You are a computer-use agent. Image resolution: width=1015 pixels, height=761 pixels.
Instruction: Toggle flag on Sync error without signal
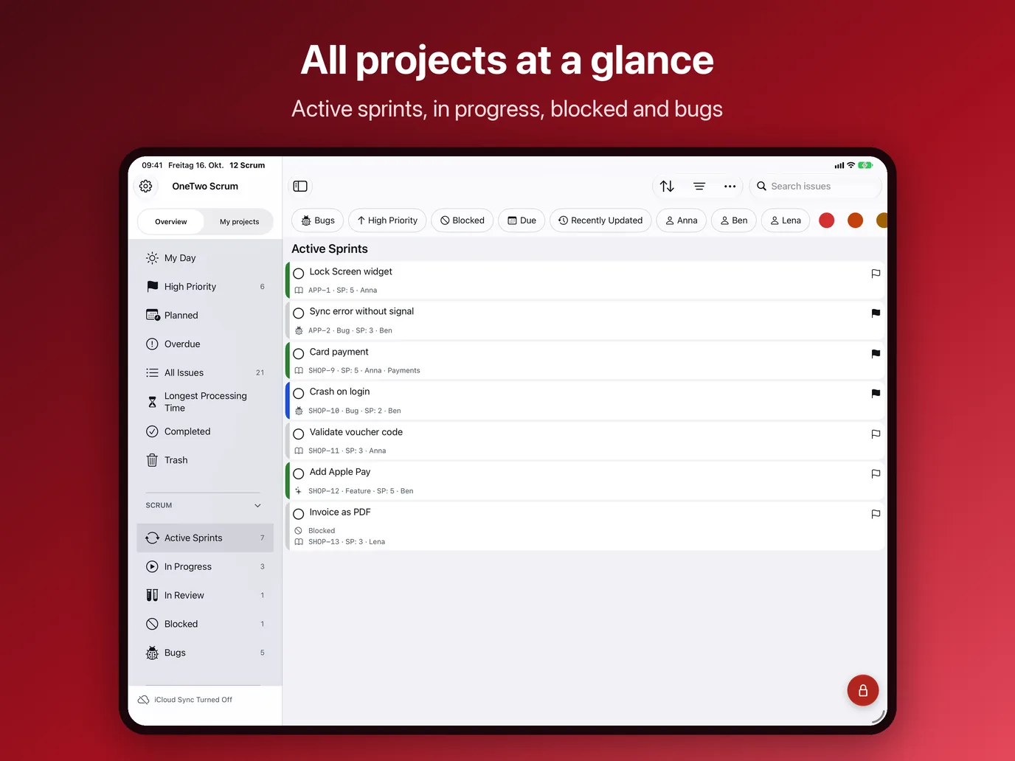coord(876,313)
